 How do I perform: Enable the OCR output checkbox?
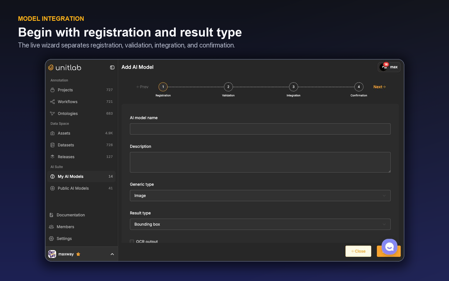point(132,241)
